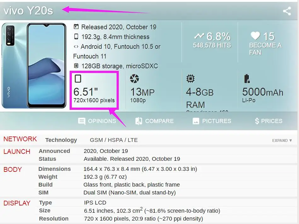
Task: Click the storage chip icon
Action: click(x=76, y=66)
